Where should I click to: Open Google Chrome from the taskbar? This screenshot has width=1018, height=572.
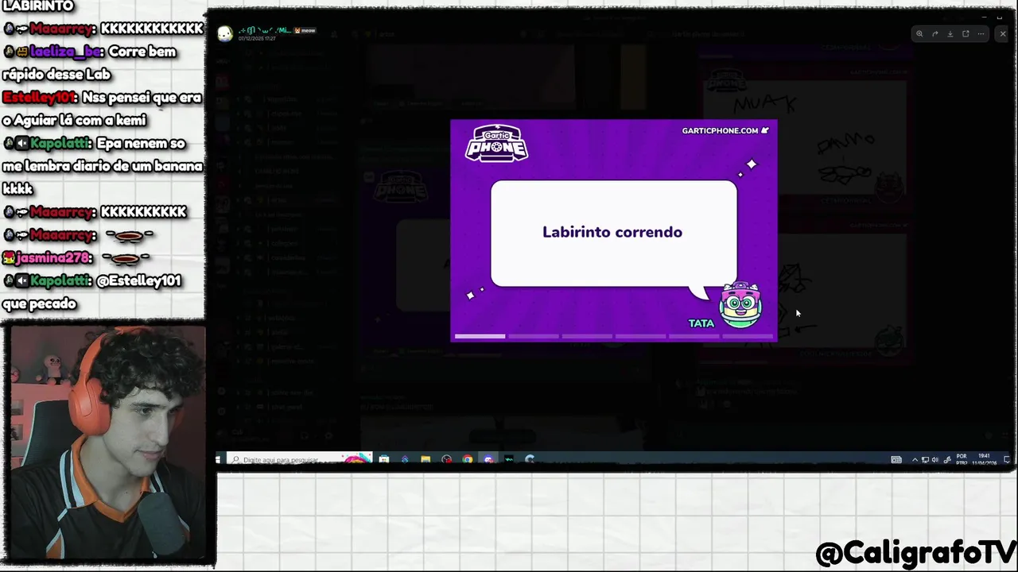coord(468,459)
